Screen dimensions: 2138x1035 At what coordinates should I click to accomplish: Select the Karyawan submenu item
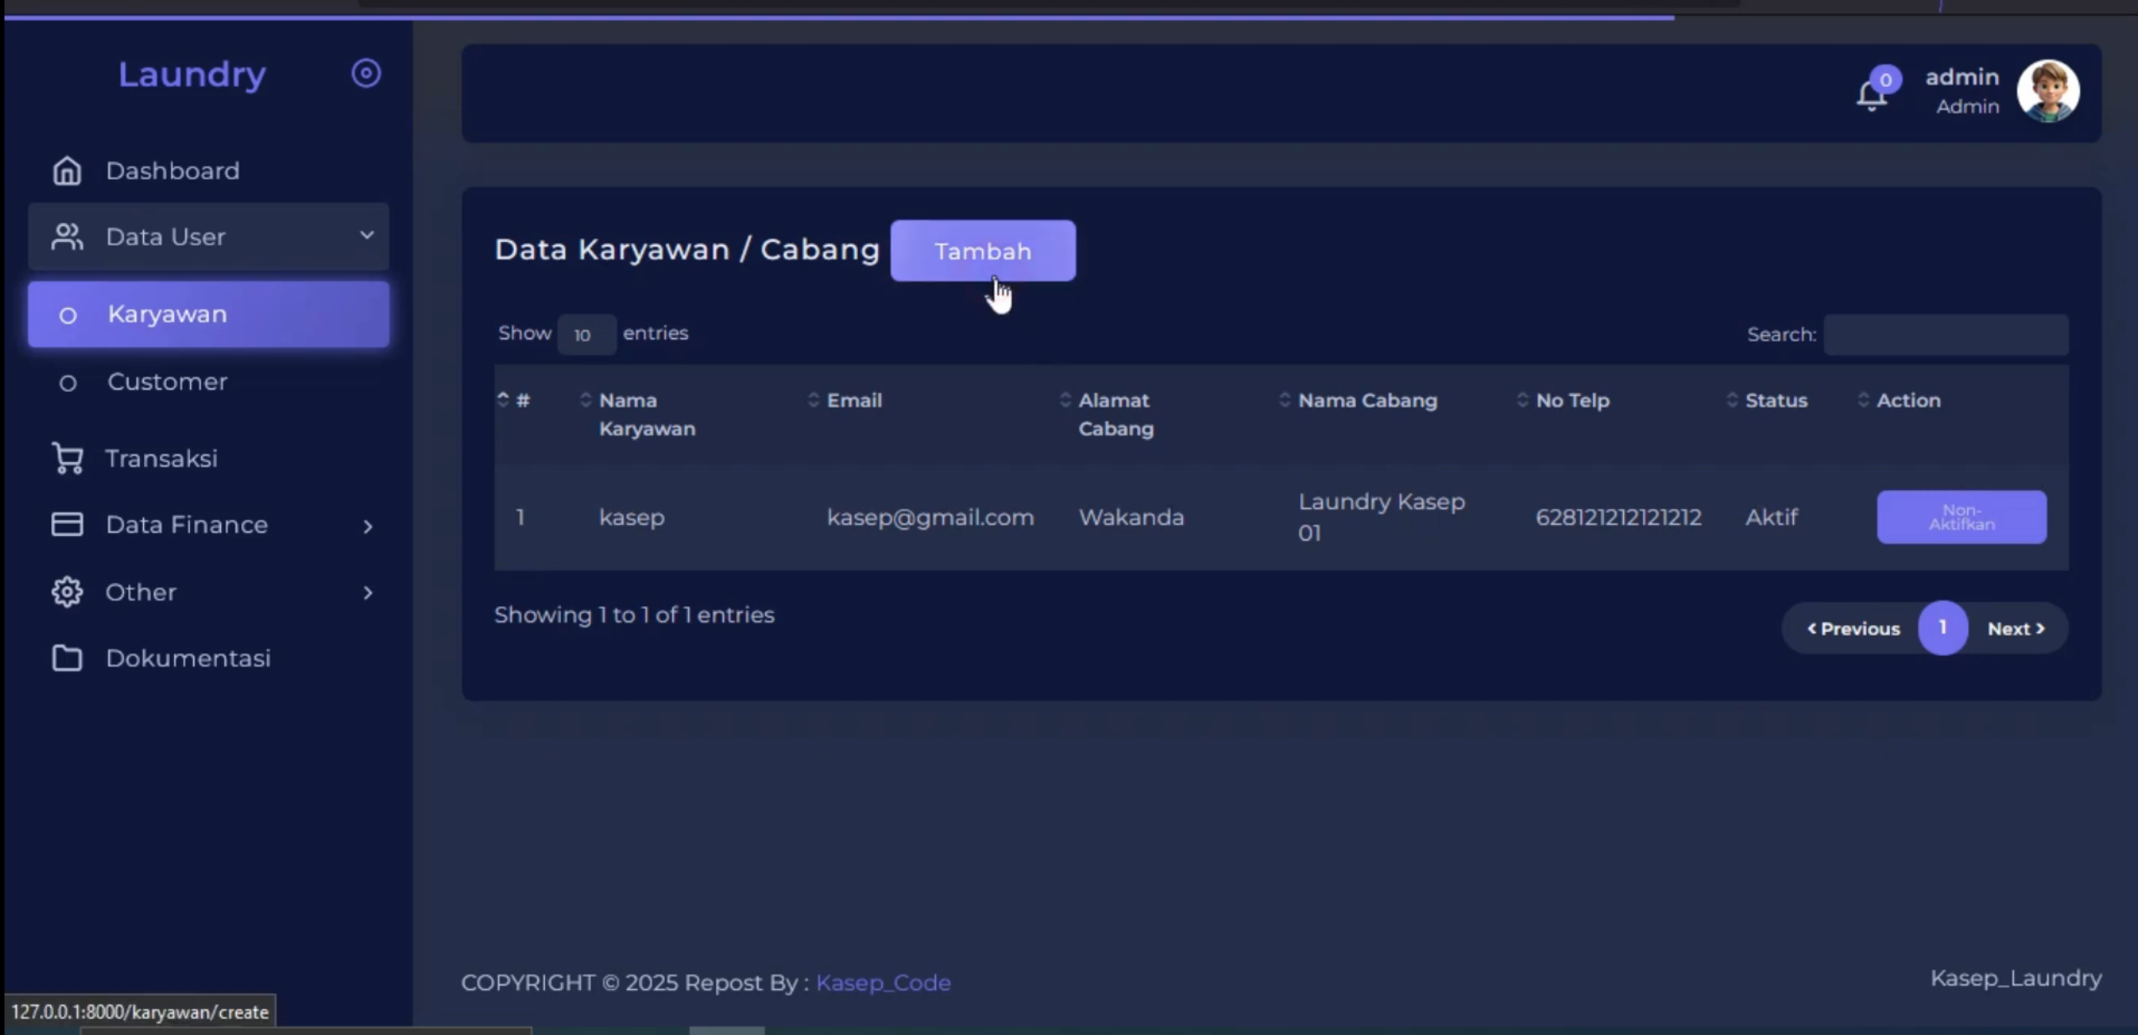(208, 314)
